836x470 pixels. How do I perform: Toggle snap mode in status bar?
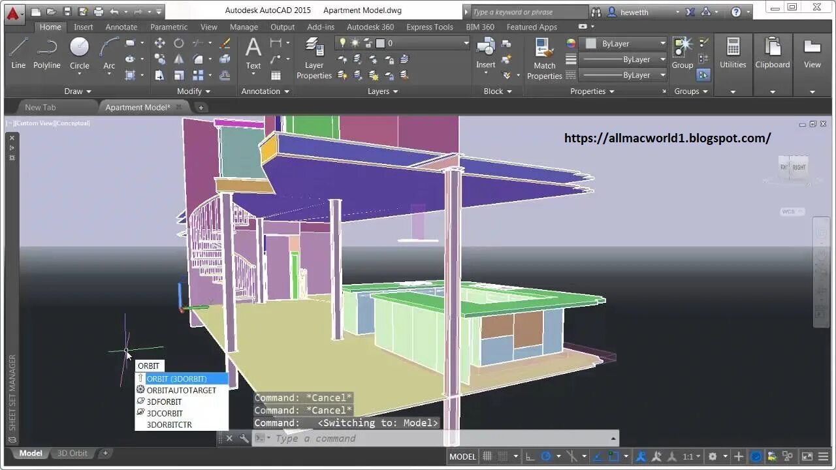[502, 456]
